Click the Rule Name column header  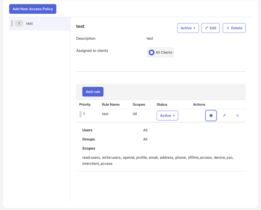click(x=111, y=104)
